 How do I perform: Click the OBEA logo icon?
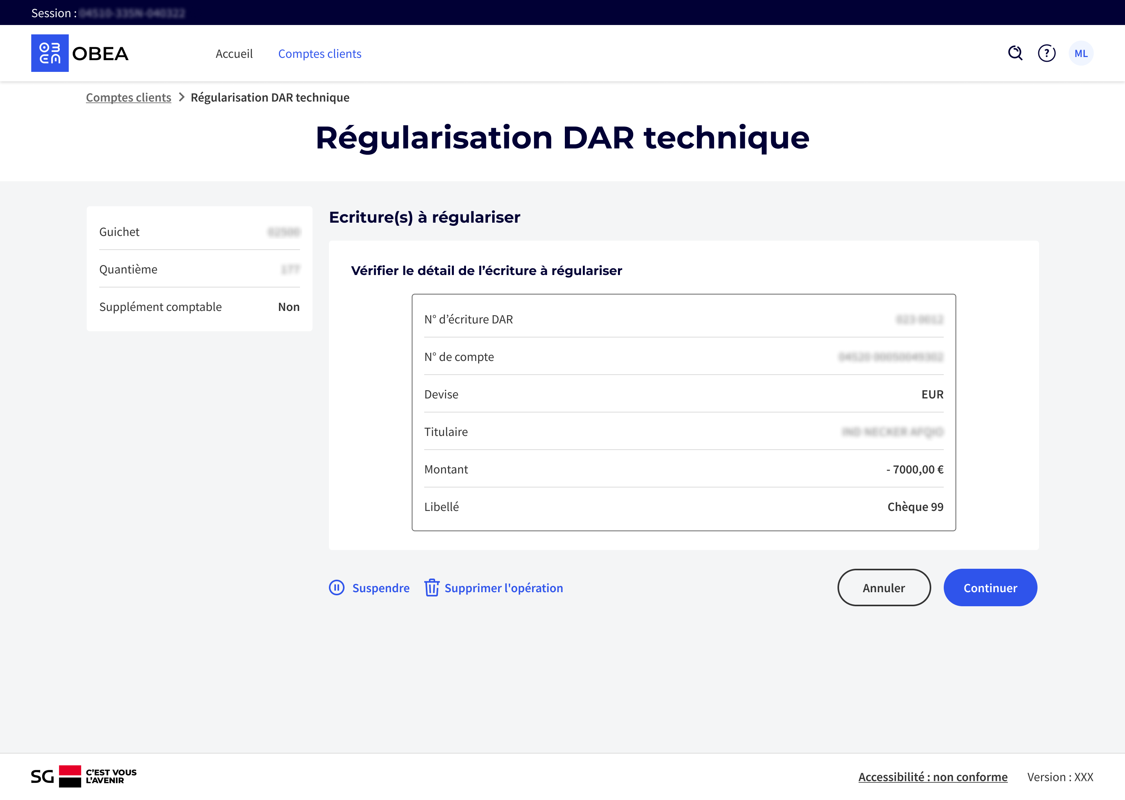click(x=50, y=53)
